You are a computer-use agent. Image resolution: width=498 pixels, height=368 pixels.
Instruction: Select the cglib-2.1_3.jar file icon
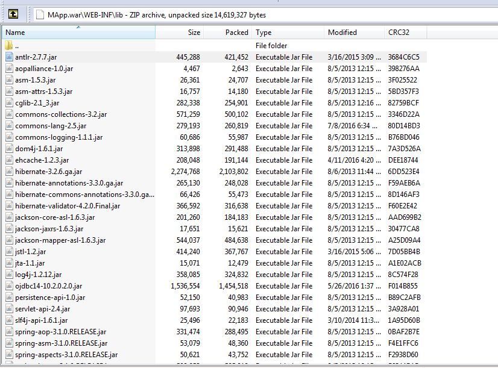click(x=9, y=103)
